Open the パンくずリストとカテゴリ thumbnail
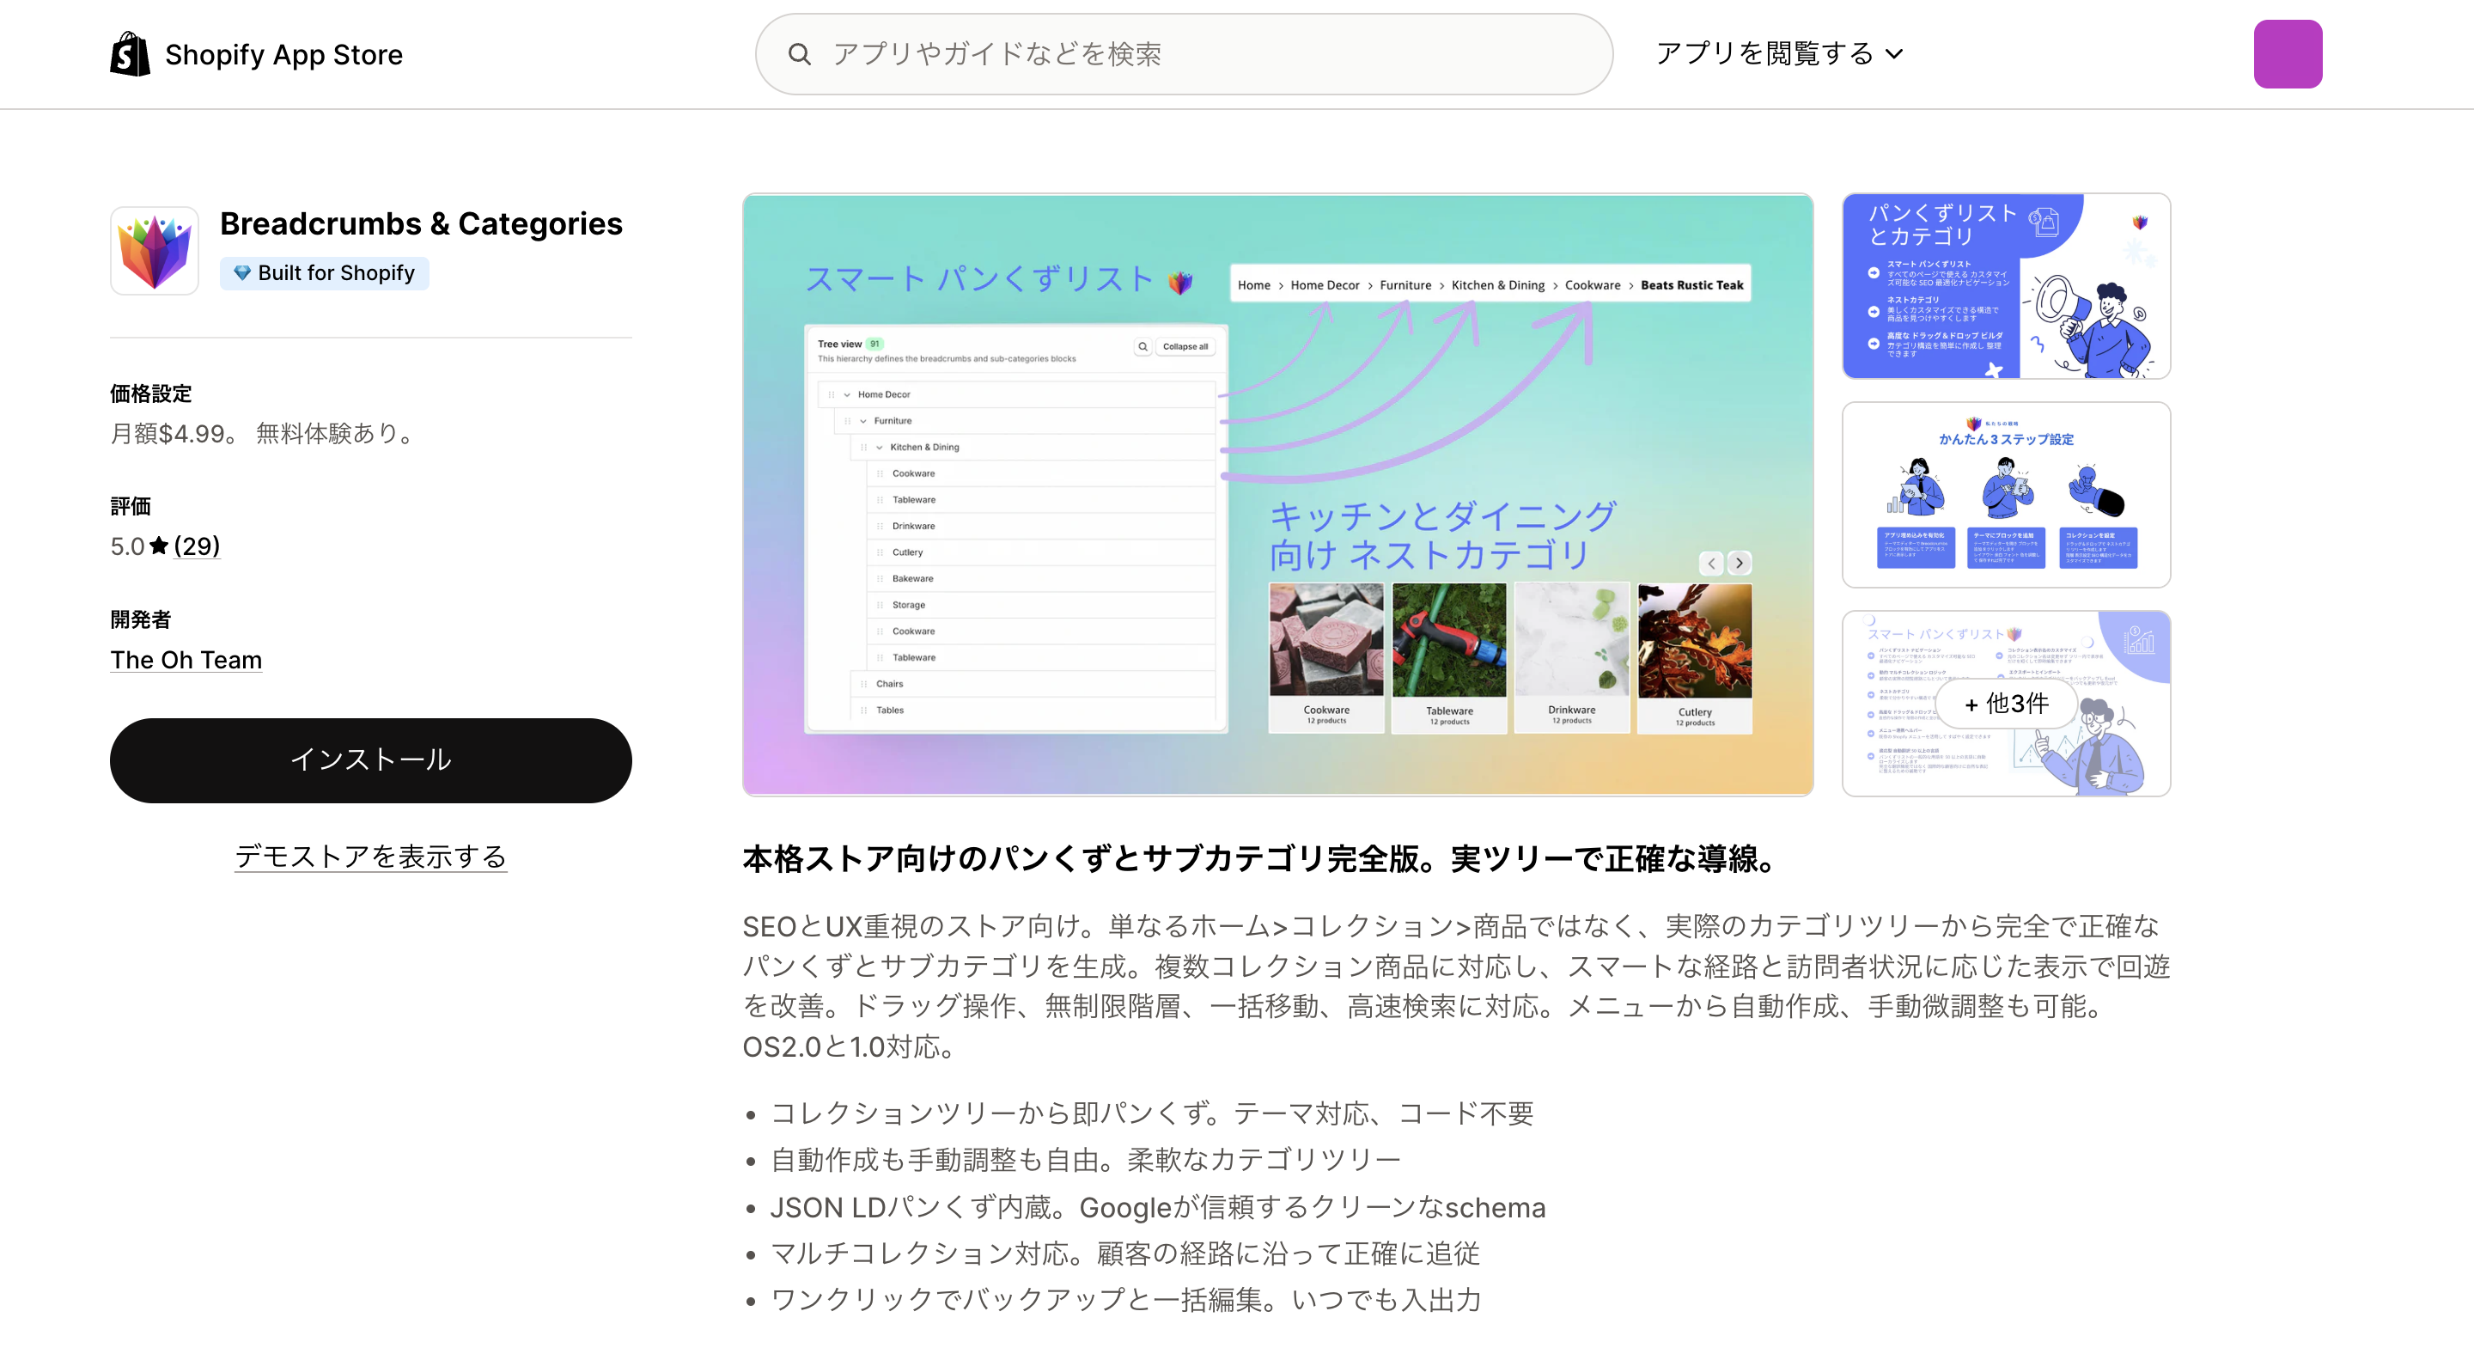The width and height of the screenshot is (2474, 1354). (x=2005, y=286)
